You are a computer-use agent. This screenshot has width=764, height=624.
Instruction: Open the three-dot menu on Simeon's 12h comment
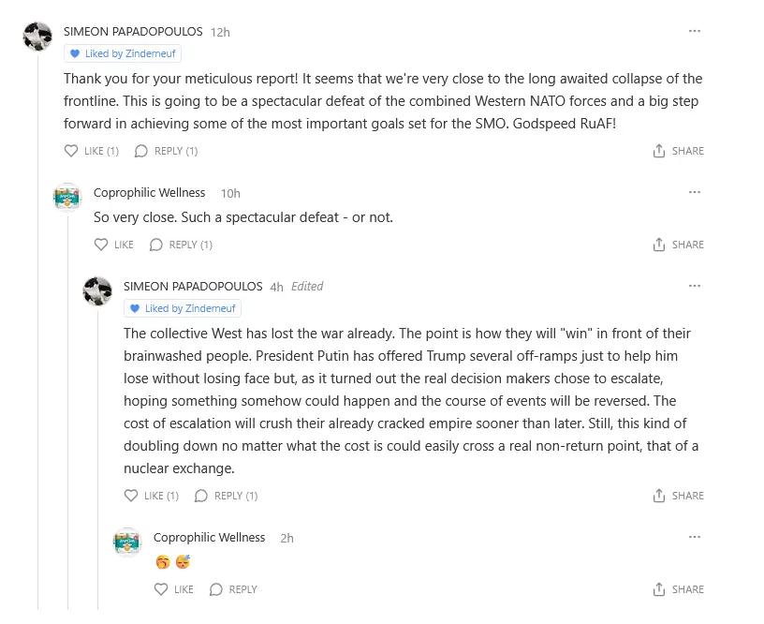[694, 31]
